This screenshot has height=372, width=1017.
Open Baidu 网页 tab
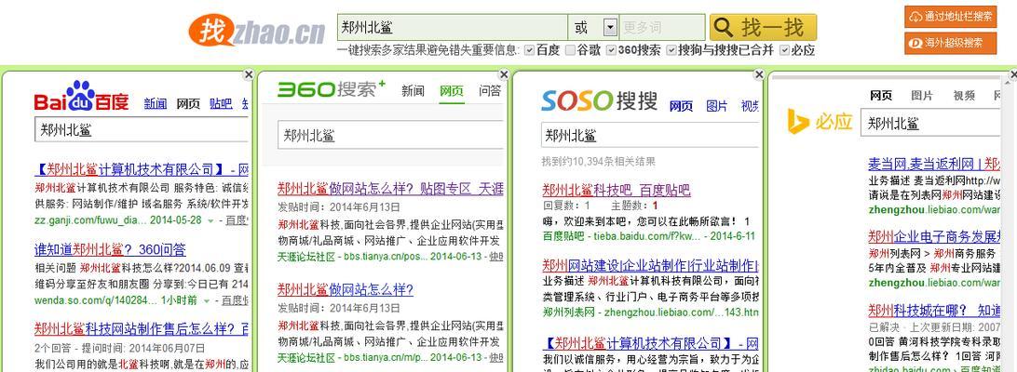(x=188, y=103)
